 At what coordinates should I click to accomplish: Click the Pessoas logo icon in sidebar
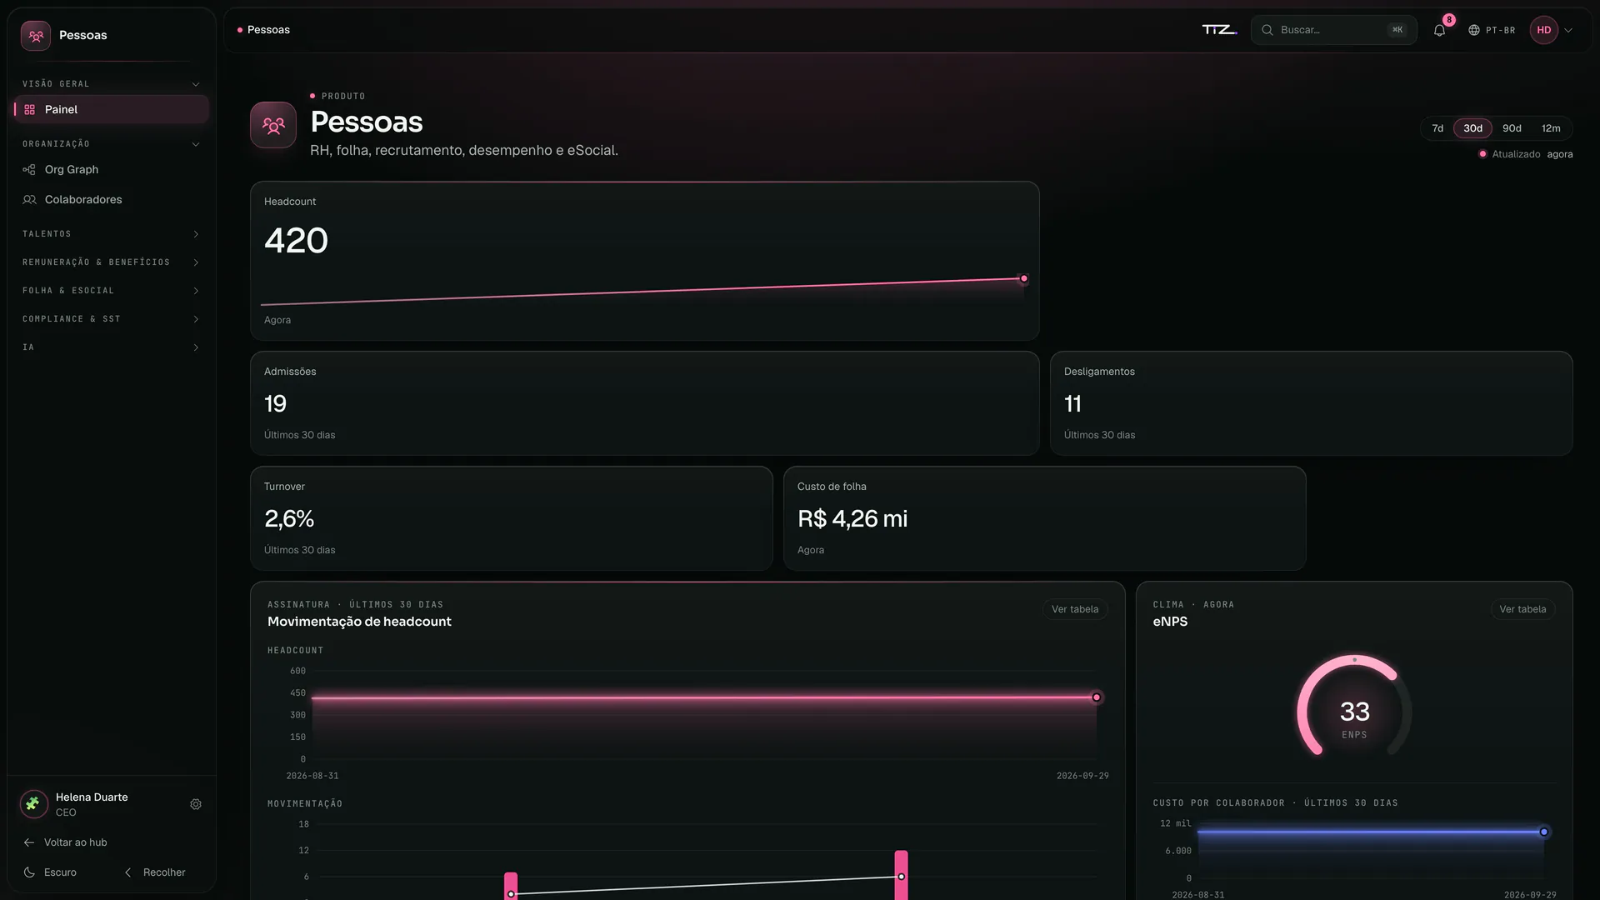(x=36, y=36)
